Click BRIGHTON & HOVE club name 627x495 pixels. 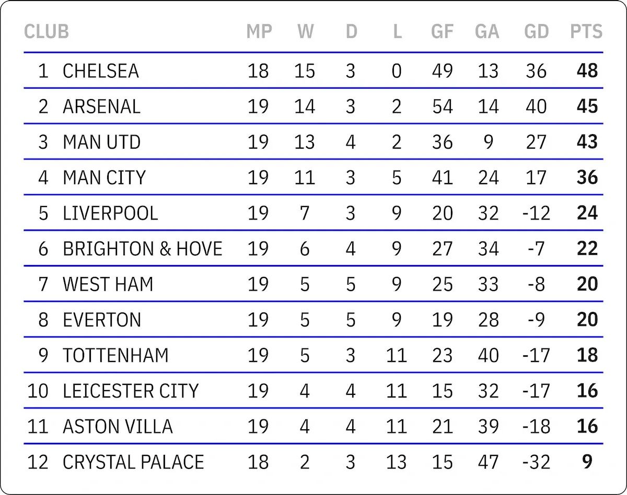tap(142, 249)
